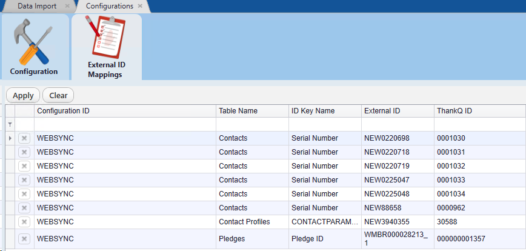Select External ID cell NEW0225047

click(398, 180)
